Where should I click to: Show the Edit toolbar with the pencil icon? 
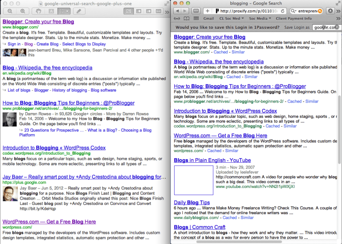click(x=79, y=11)
